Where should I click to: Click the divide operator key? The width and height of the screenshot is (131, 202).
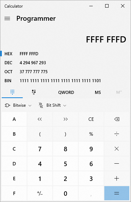pyautogui.click(x=117, y=134)
